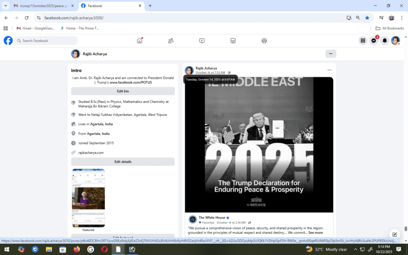Open the tab search dropdown arrow

pyautogui.click(x=6, y=6)
